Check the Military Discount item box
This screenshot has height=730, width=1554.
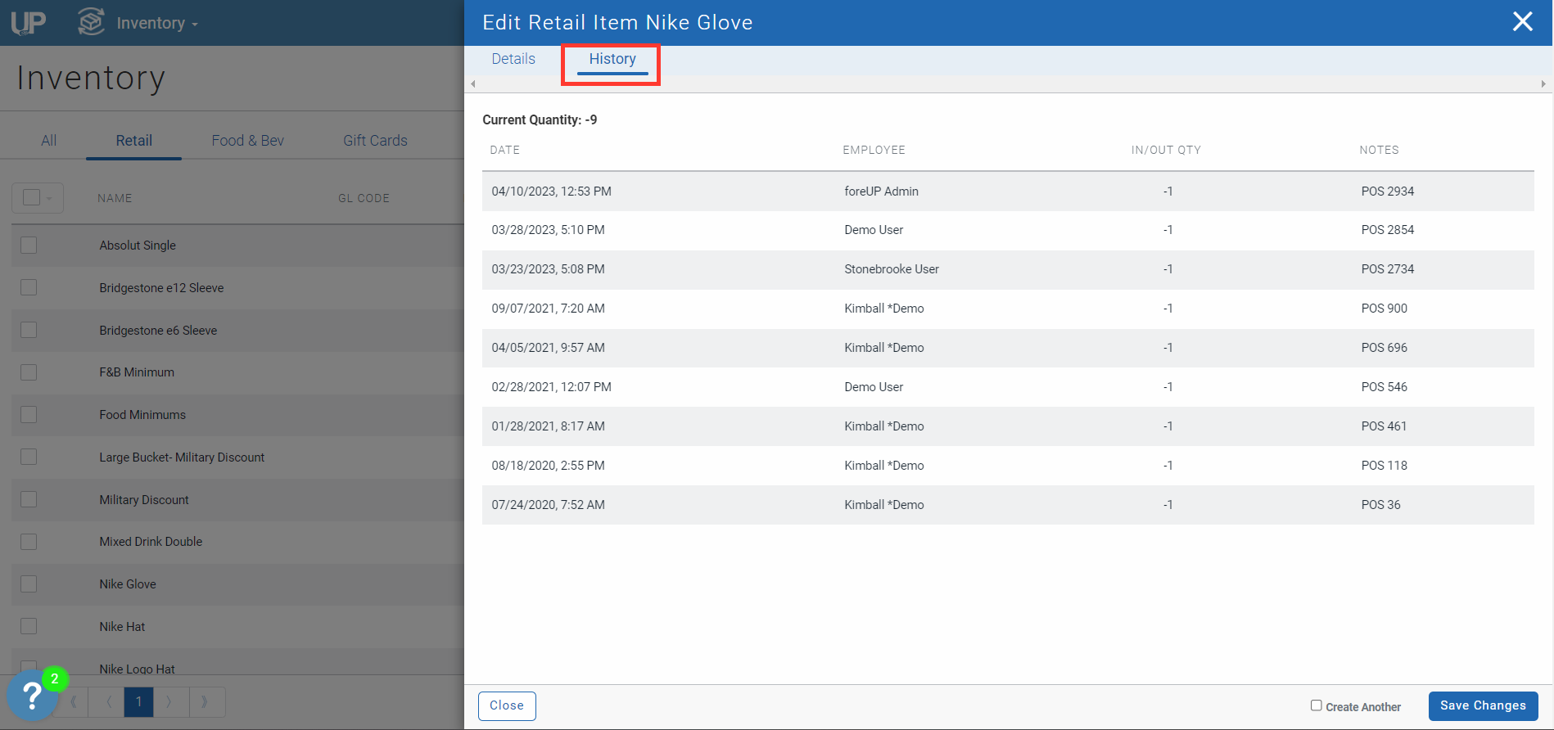[x=29, y=499]
